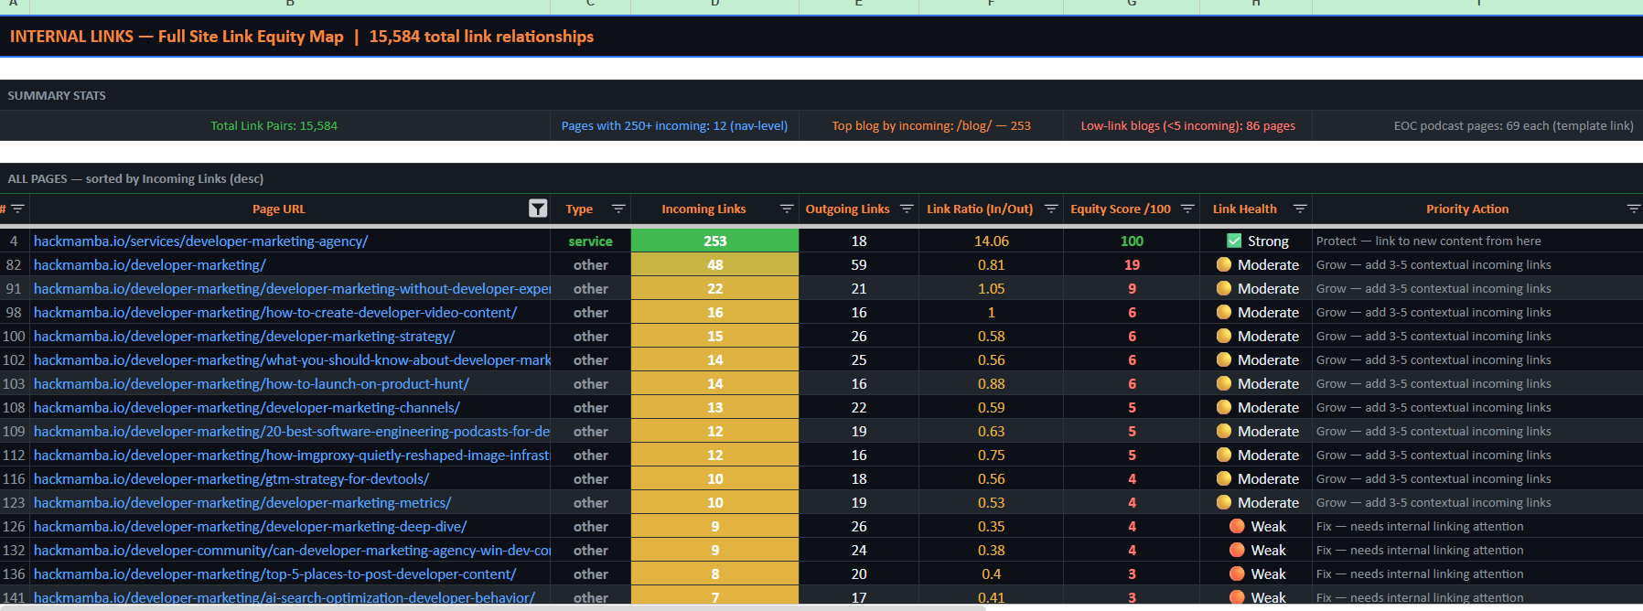
Task: Open the developer-marketing-strategy link
Action: click(x=244, y=336)
